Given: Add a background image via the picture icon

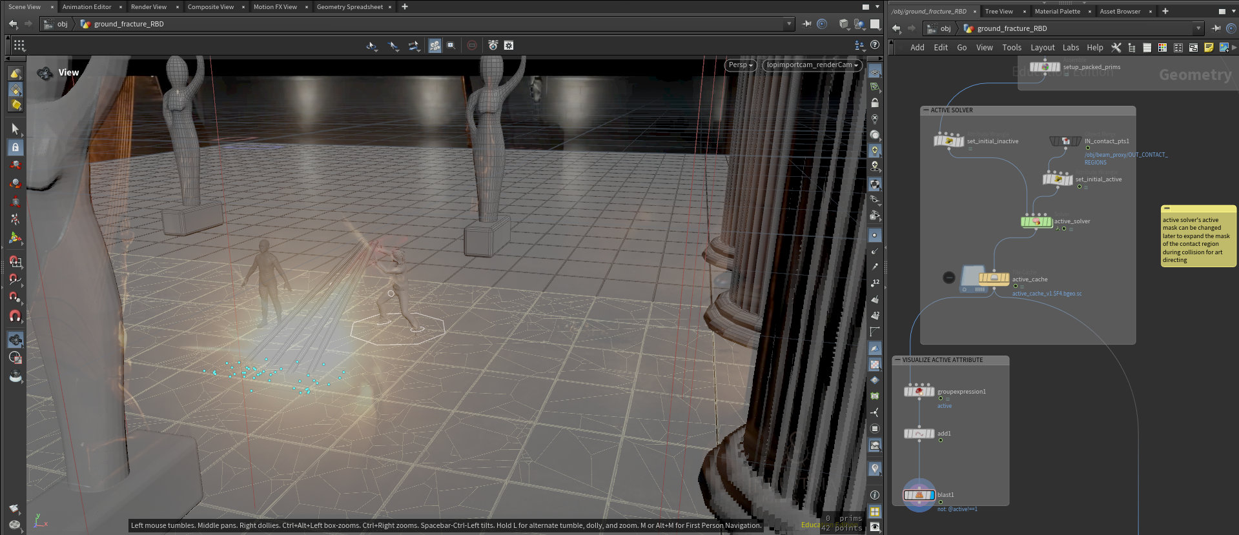Looking at the screenshot, I should pos(1224,48).
